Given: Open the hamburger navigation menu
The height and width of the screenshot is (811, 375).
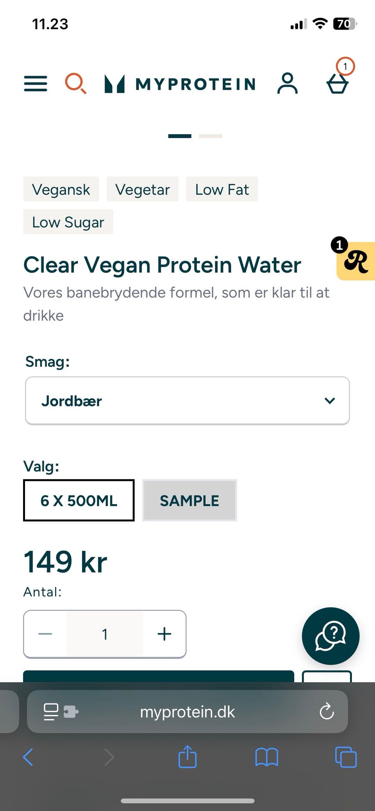Looking at the screenshot, I should point(35,84).
